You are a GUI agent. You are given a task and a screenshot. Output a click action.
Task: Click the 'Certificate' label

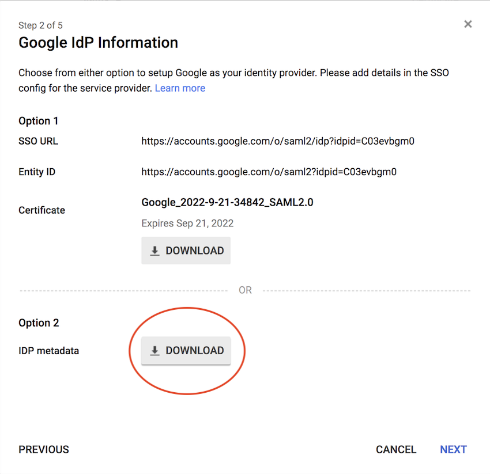click(x=42, y=210)
